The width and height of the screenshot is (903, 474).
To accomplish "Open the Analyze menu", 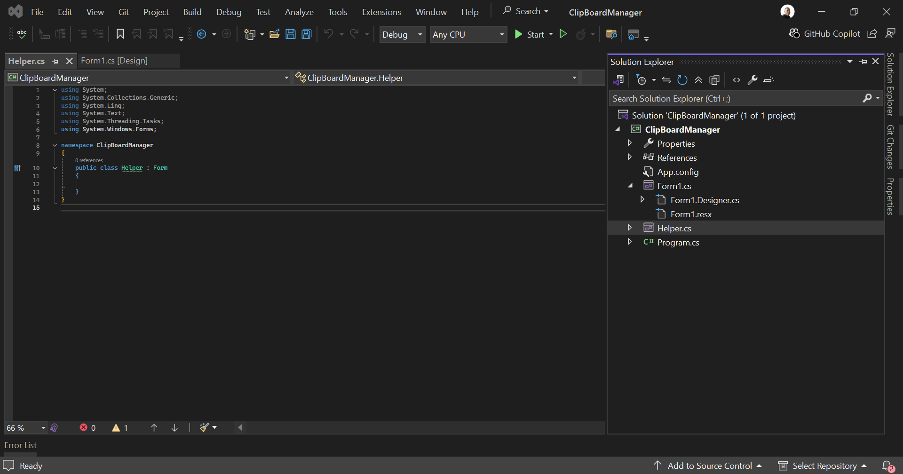I will point(299,12).
